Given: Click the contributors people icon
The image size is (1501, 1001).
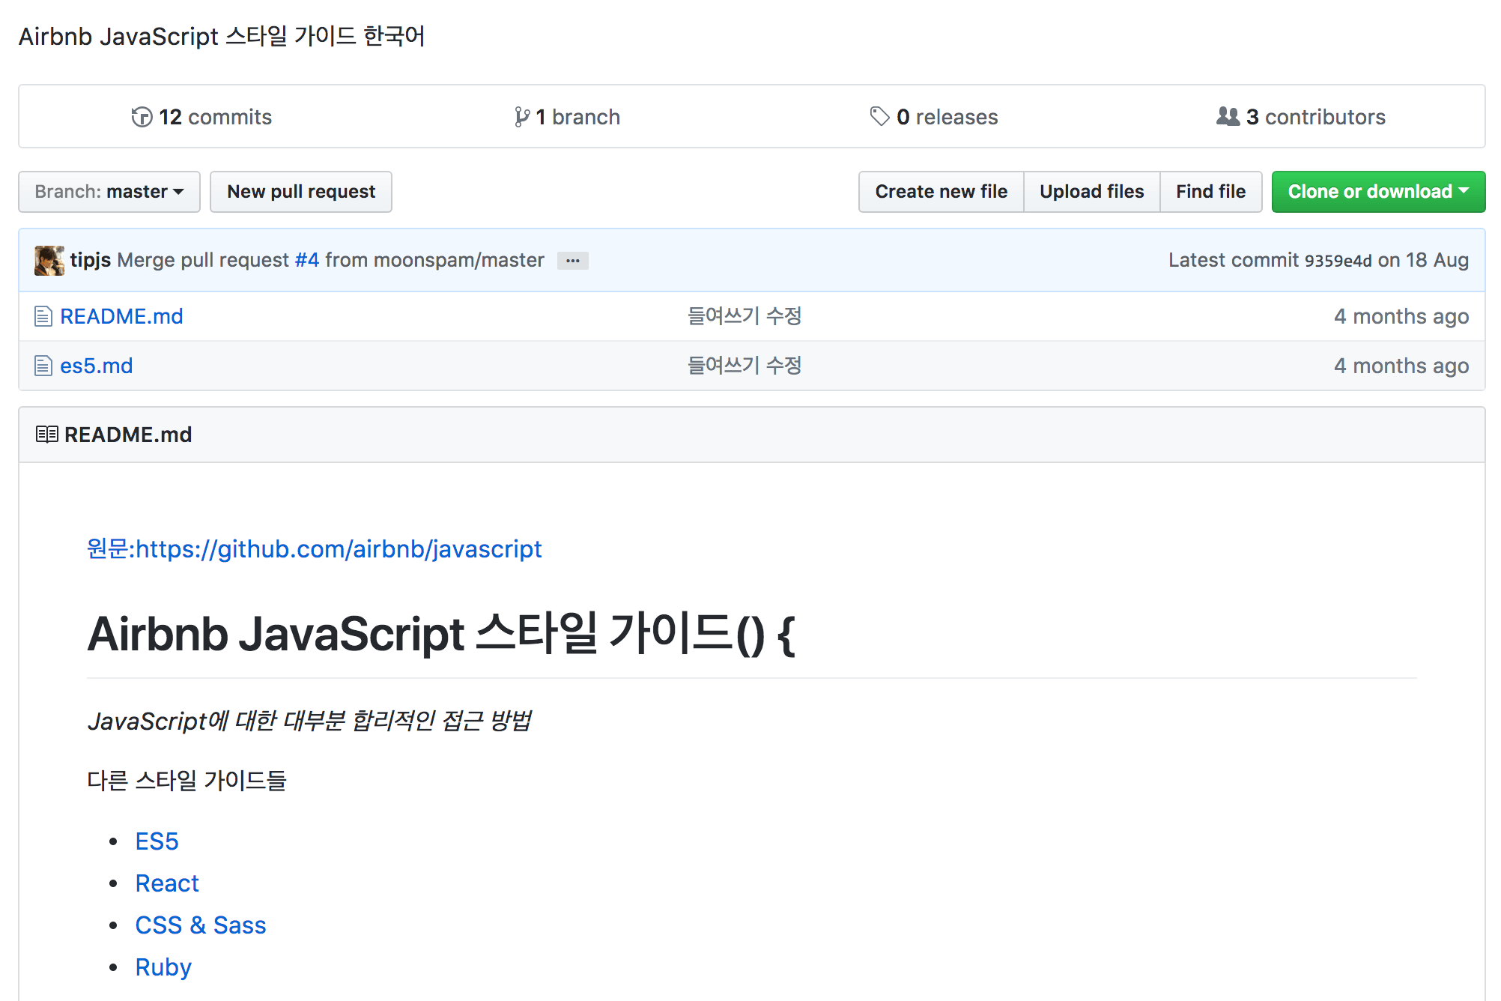Looking at the screenshot, I should 1228,116.
